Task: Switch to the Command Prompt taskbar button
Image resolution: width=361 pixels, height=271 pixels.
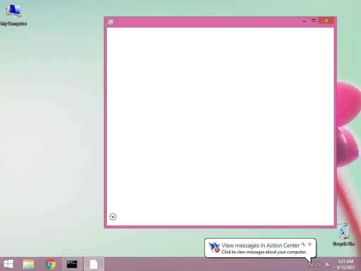Action: click(72, 264)
